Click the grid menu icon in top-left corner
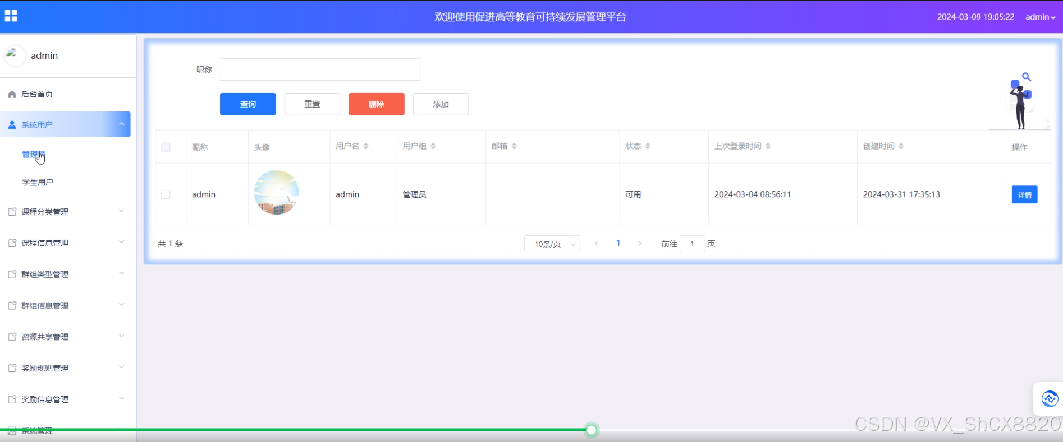This screenshot has width=1063, height=442. [x=11, y=16]
